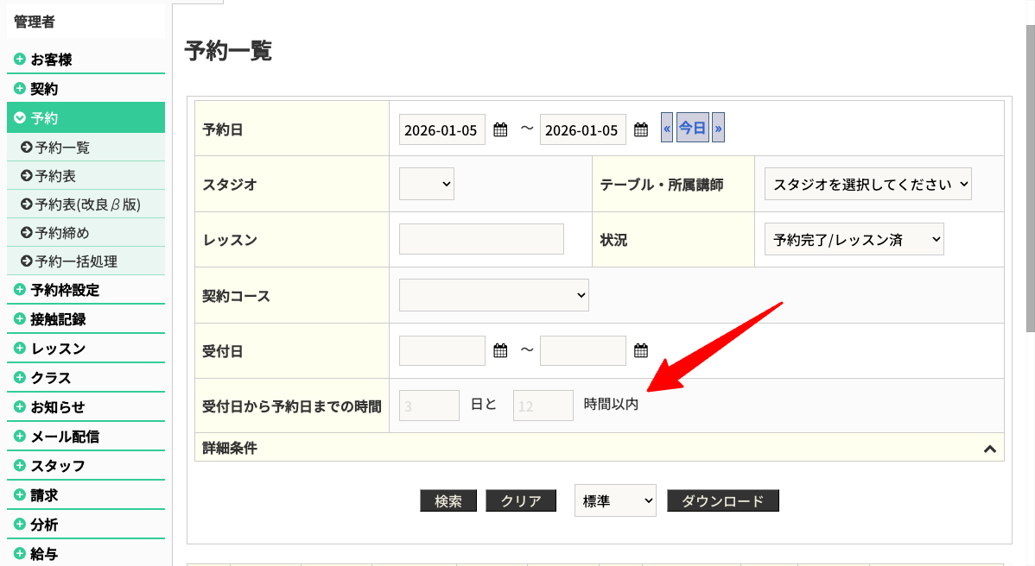Click the 検索 search button
The width and height of the screenshot is (1035, 566).
[448, 501]
